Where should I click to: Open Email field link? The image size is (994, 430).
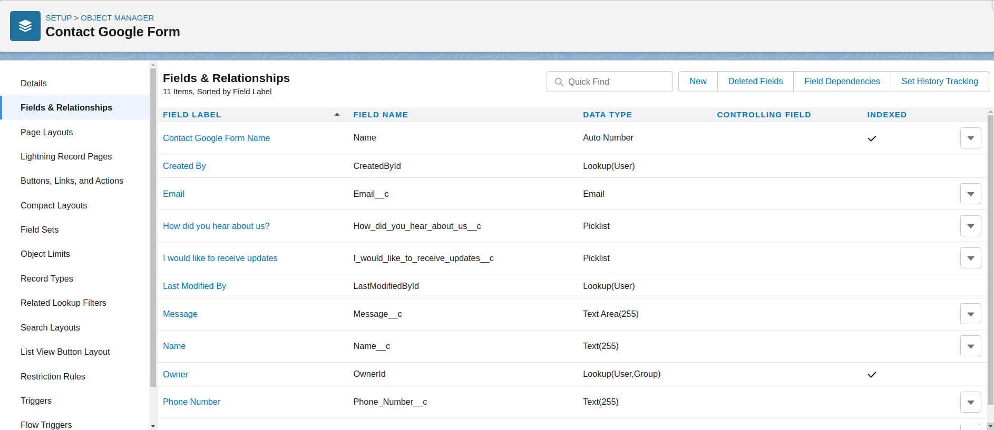(x=173, y=194)
